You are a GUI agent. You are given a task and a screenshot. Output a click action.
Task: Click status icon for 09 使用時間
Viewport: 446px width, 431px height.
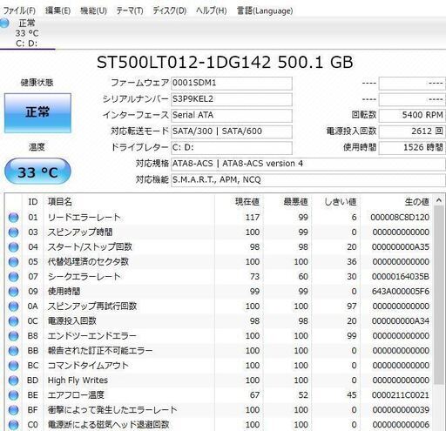coord(13,292)
